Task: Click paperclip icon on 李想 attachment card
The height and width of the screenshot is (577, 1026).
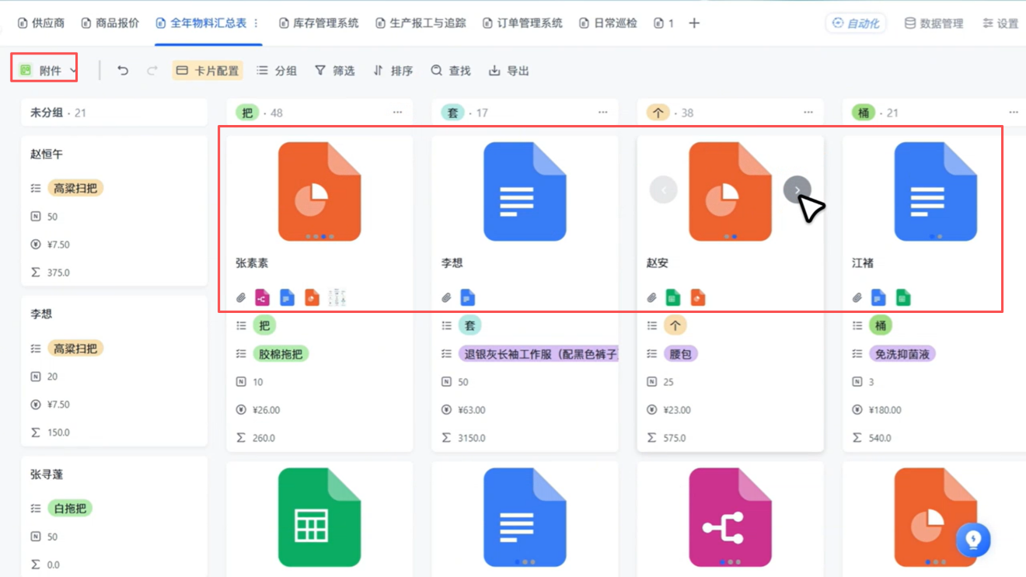Action: pyautogui.click(x=446, y=297)
